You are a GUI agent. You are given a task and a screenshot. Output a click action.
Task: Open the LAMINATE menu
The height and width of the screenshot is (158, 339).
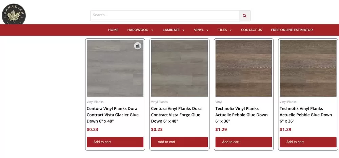click(171, 30)
